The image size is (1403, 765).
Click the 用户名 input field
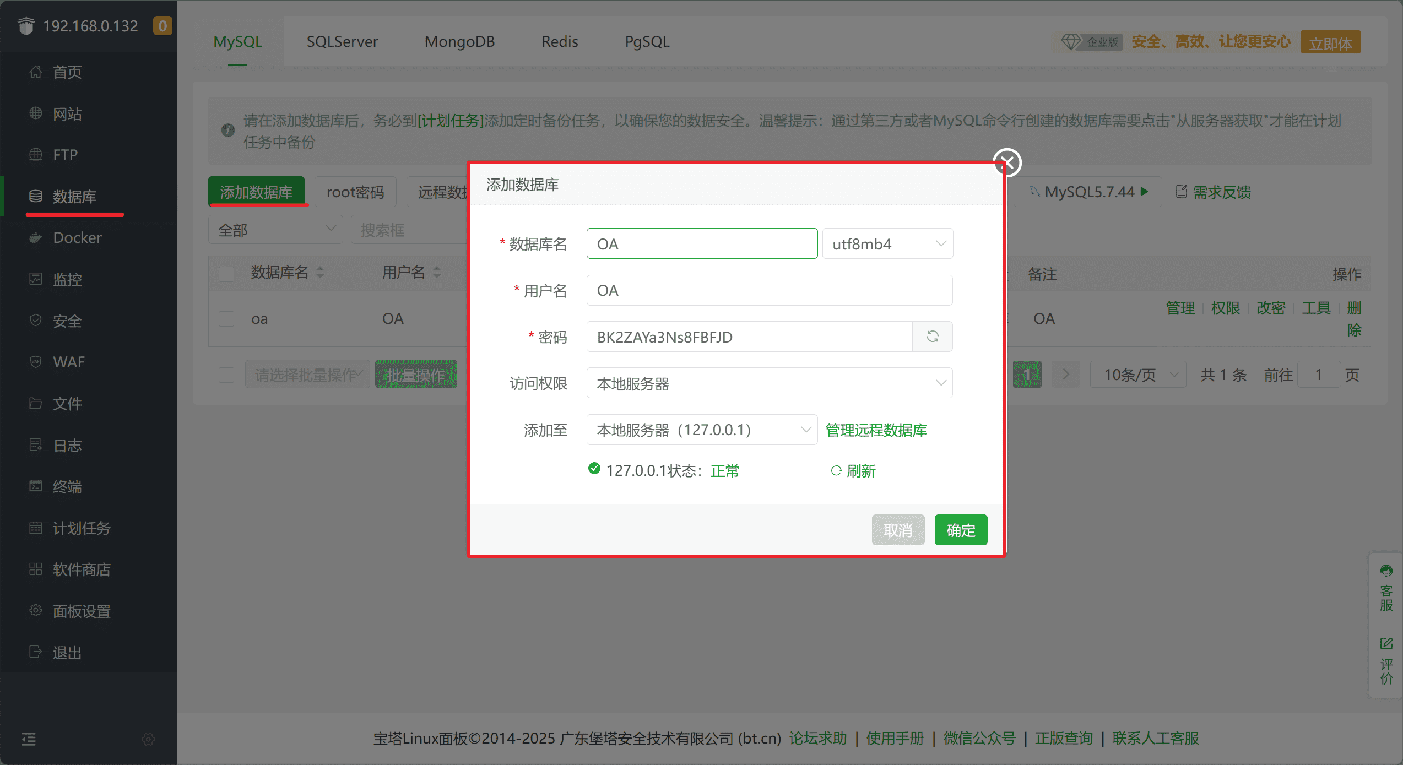[x=769, y=290]
